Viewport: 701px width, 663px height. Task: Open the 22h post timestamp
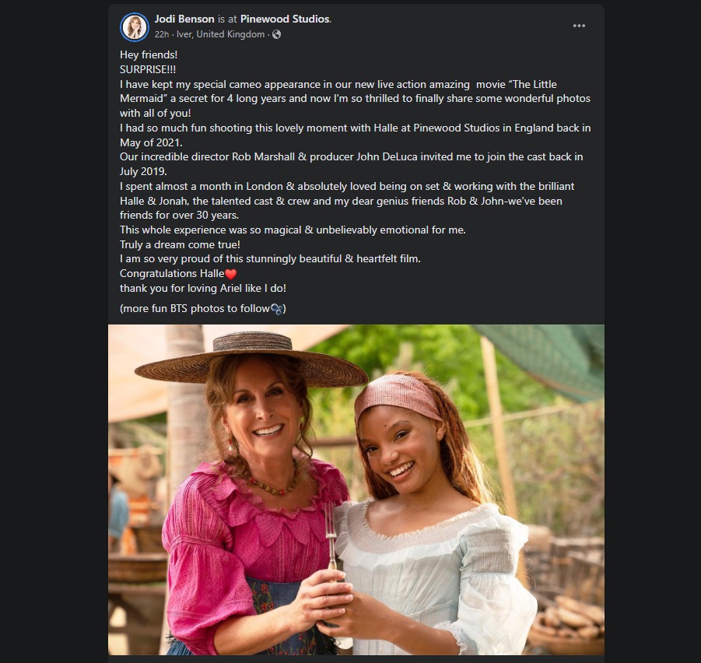tap(161, 35)
